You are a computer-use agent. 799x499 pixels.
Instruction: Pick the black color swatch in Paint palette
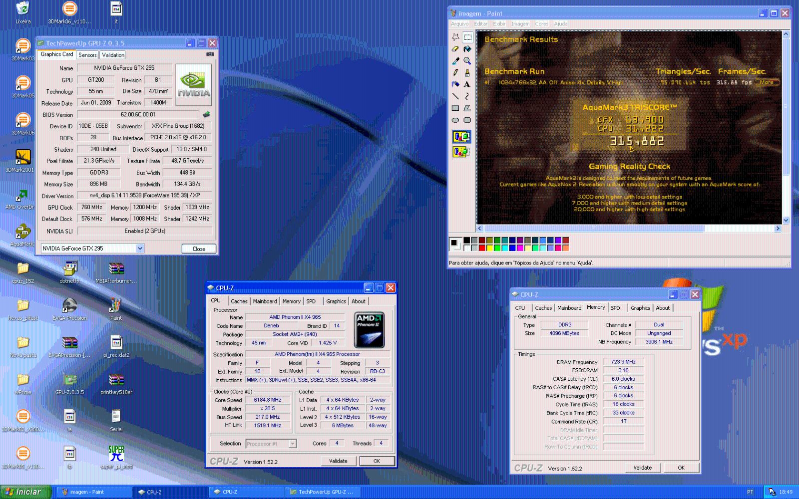point(466,240)
